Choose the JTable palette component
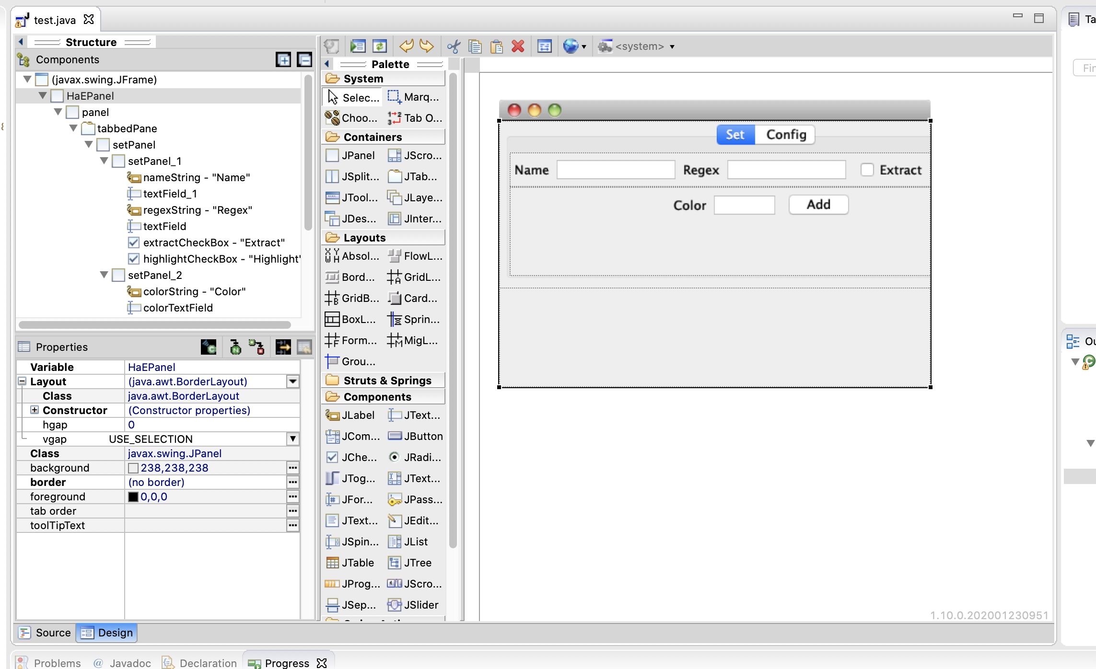Viewport: 1096px width, 669px height. (x=350, y=563)
